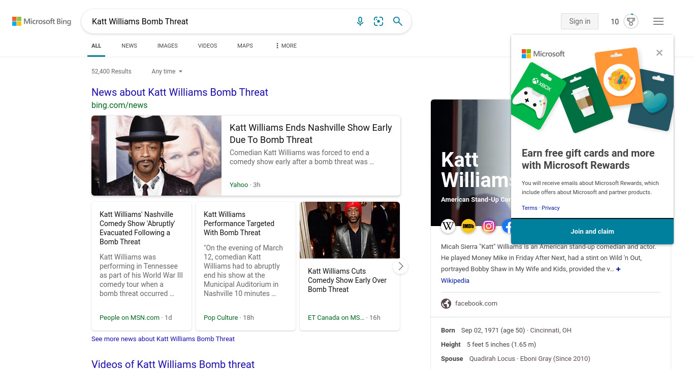
Task: Switch to the IMAGES tab
Action: (x=168, y=46)
